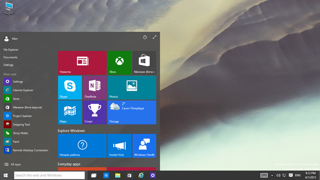Screen dimensions: 320x180
Task: Launch the Insider Hub tile
Action: (120, 145)
